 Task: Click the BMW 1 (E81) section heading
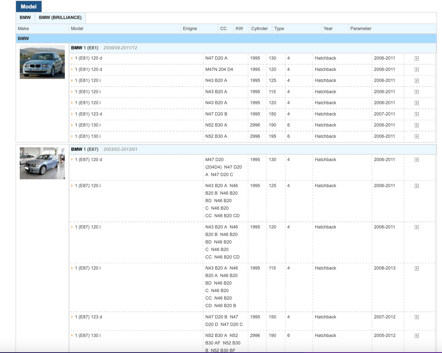pyautogui.click(x=85, y=48)
